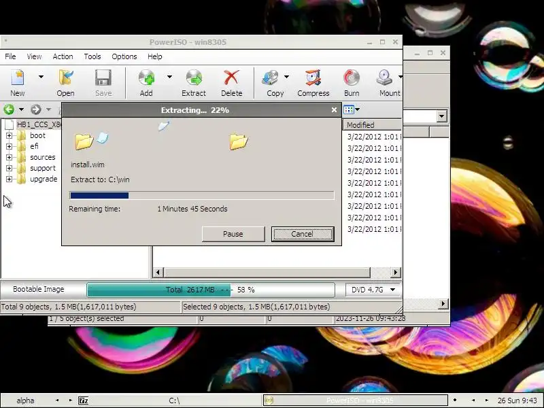544x408 pixels.
Task: Open background window's address combo box arrow
Action: (441, 116)
